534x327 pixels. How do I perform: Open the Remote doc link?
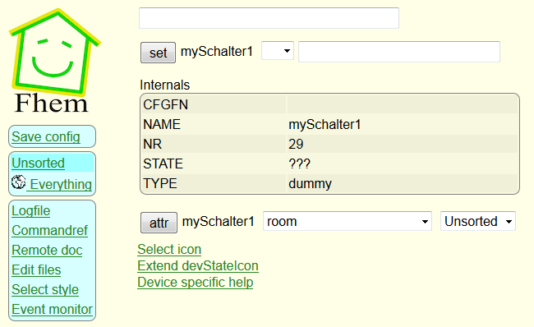point(47,250)
